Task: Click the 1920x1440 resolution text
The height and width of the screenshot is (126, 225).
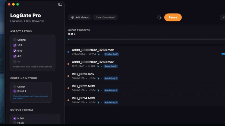Action: (78, 66)
